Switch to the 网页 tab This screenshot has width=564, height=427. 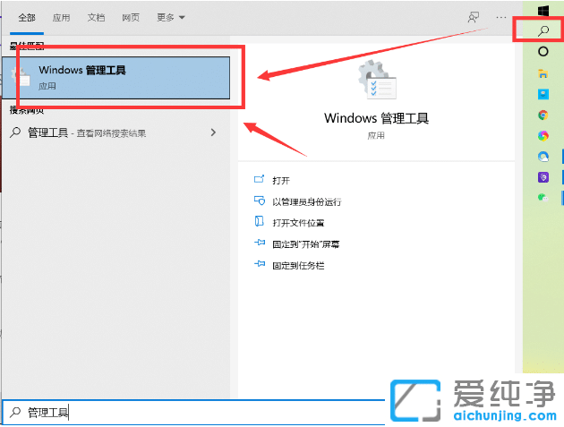131,17
